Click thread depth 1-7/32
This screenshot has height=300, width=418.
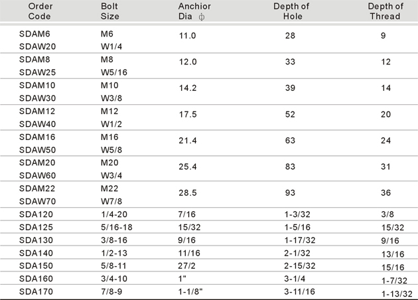pos(394,281)
